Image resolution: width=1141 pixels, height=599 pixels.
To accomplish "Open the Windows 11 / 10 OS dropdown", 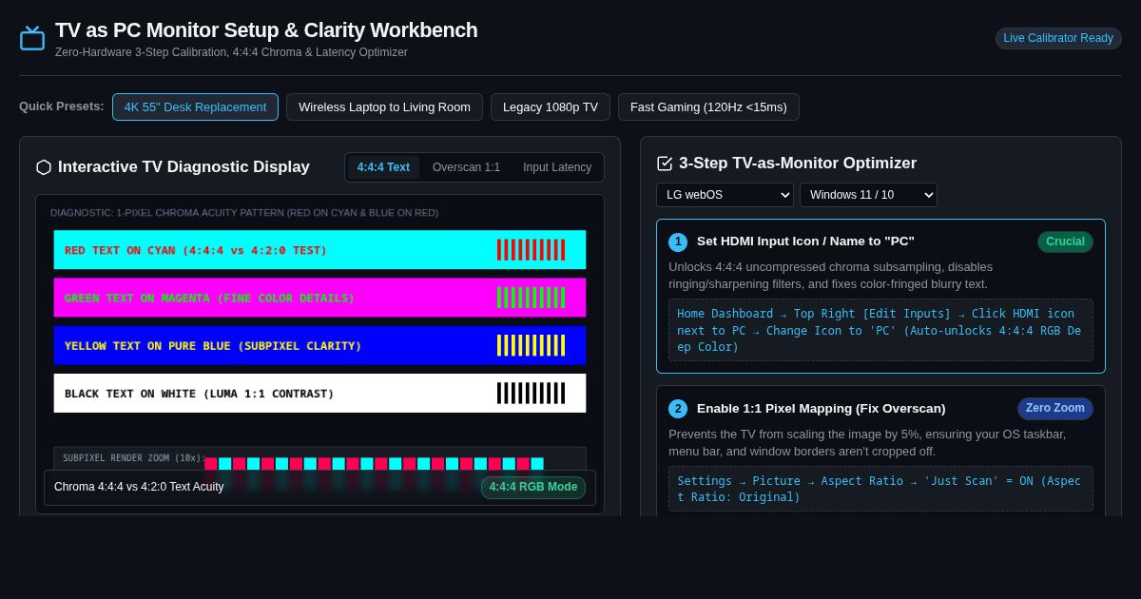I will pyautogui.click(x=868, y=195).
